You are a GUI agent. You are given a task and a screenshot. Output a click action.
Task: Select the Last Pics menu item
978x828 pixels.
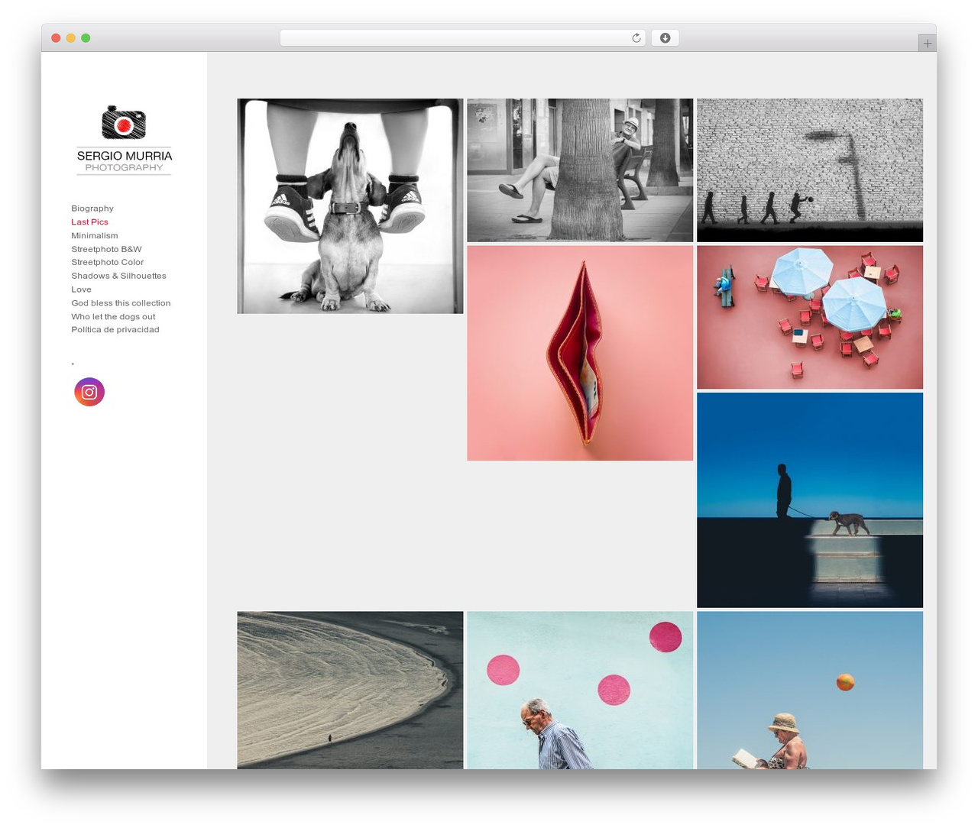tap(89, 222)
